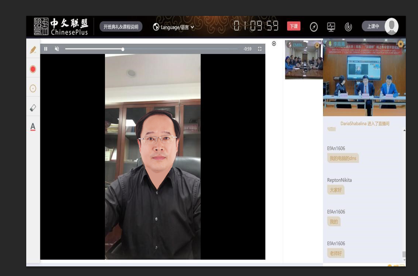Image resolution: width=418 pixels, height=276 pixels.
Task: Unmute the video audio
Action: (57, 49)
